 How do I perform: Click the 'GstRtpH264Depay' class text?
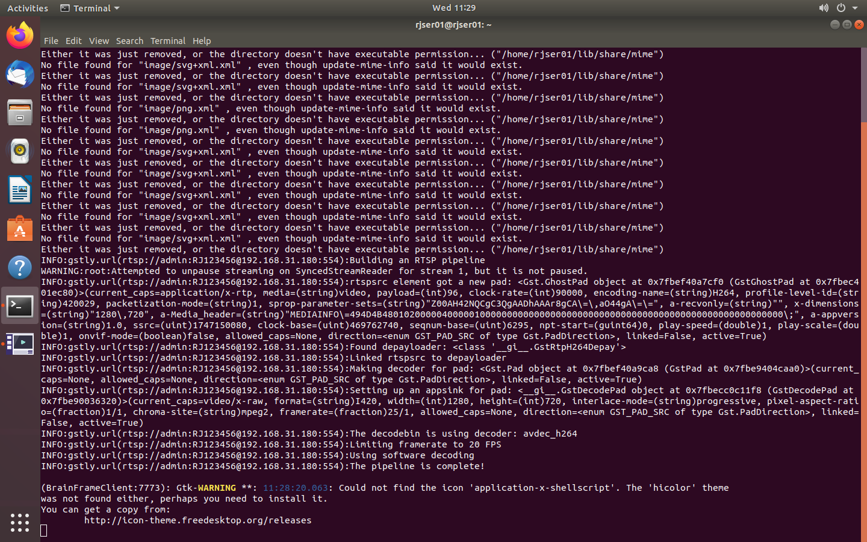coord(574,347)
